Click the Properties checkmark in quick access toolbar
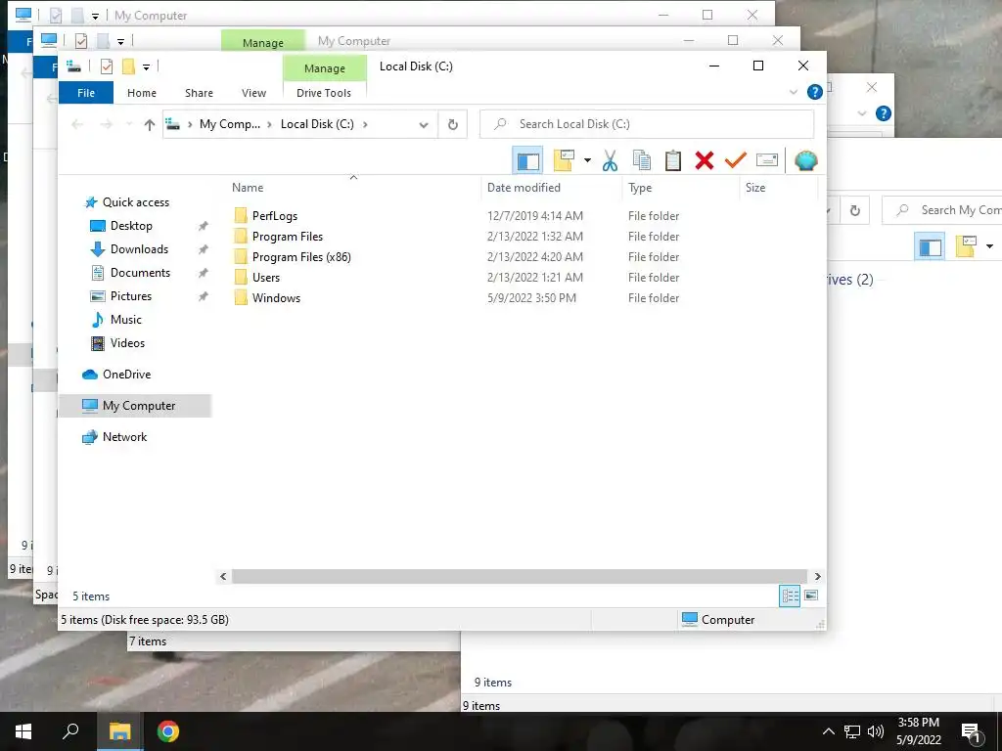1002x751 pixels. (107, 66)
